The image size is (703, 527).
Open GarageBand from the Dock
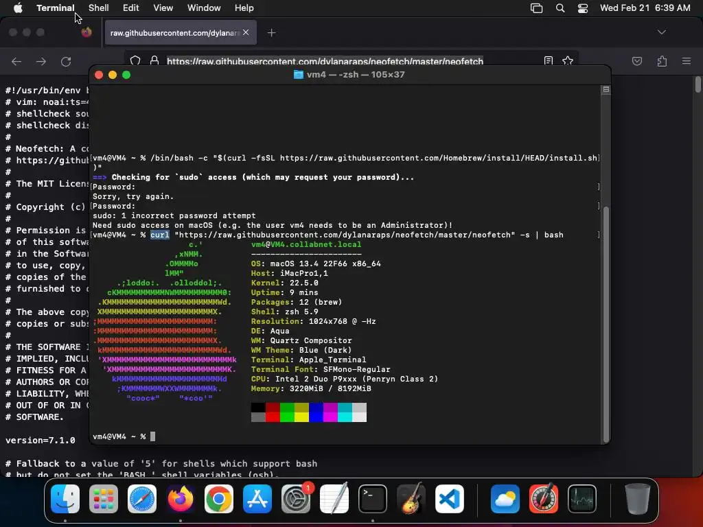pos(411,498)
